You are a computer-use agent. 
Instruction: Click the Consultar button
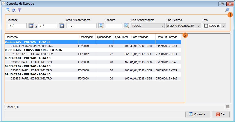pyautogui.click(x=198, y=114)
